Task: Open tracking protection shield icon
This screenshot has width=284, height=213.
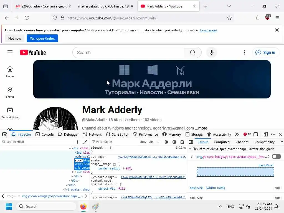Action: coord(55,18)
